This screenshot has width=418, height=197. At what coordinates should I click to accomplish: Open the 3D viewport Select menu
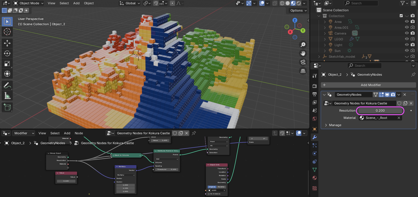pyautogui.click(x=64, y=3)
